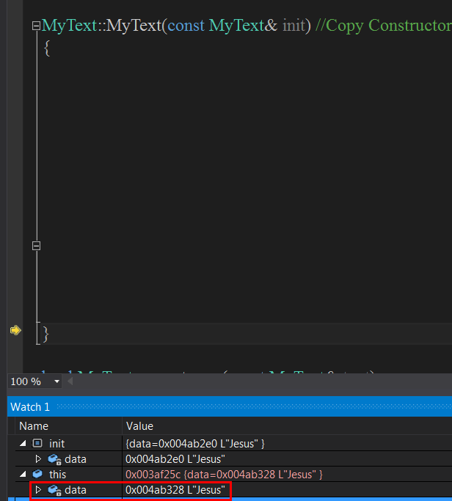Select the this watch name
Viewport: 452px width, 501px height.
coord(57,475)
